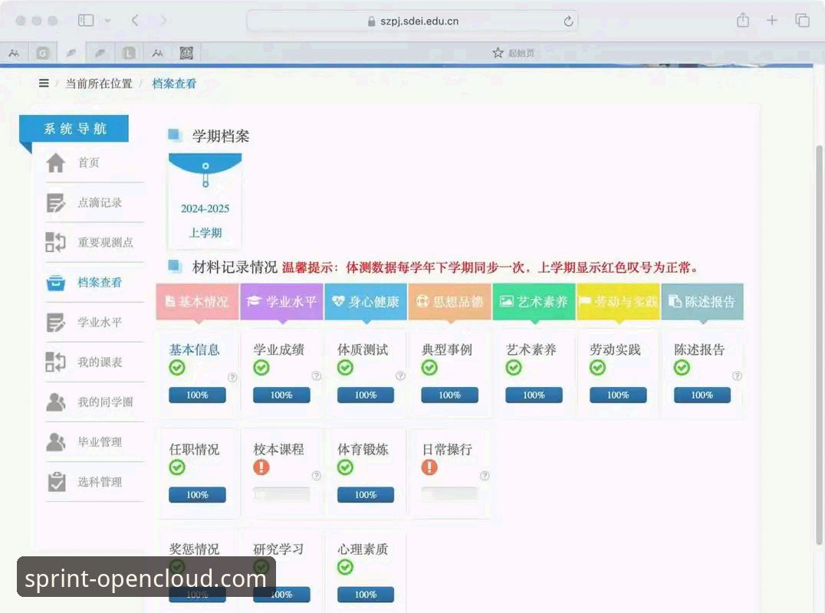Image resolution: width=825 pixels, height=613 pixels.
Task: Click the green check icon under 基本信息
Action: (176, 368)
